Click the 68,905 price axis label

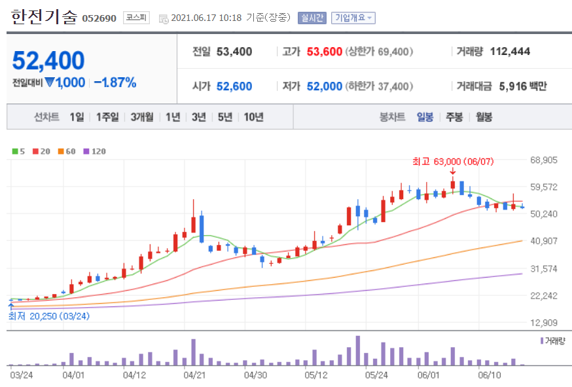click(x=544, y=160)
